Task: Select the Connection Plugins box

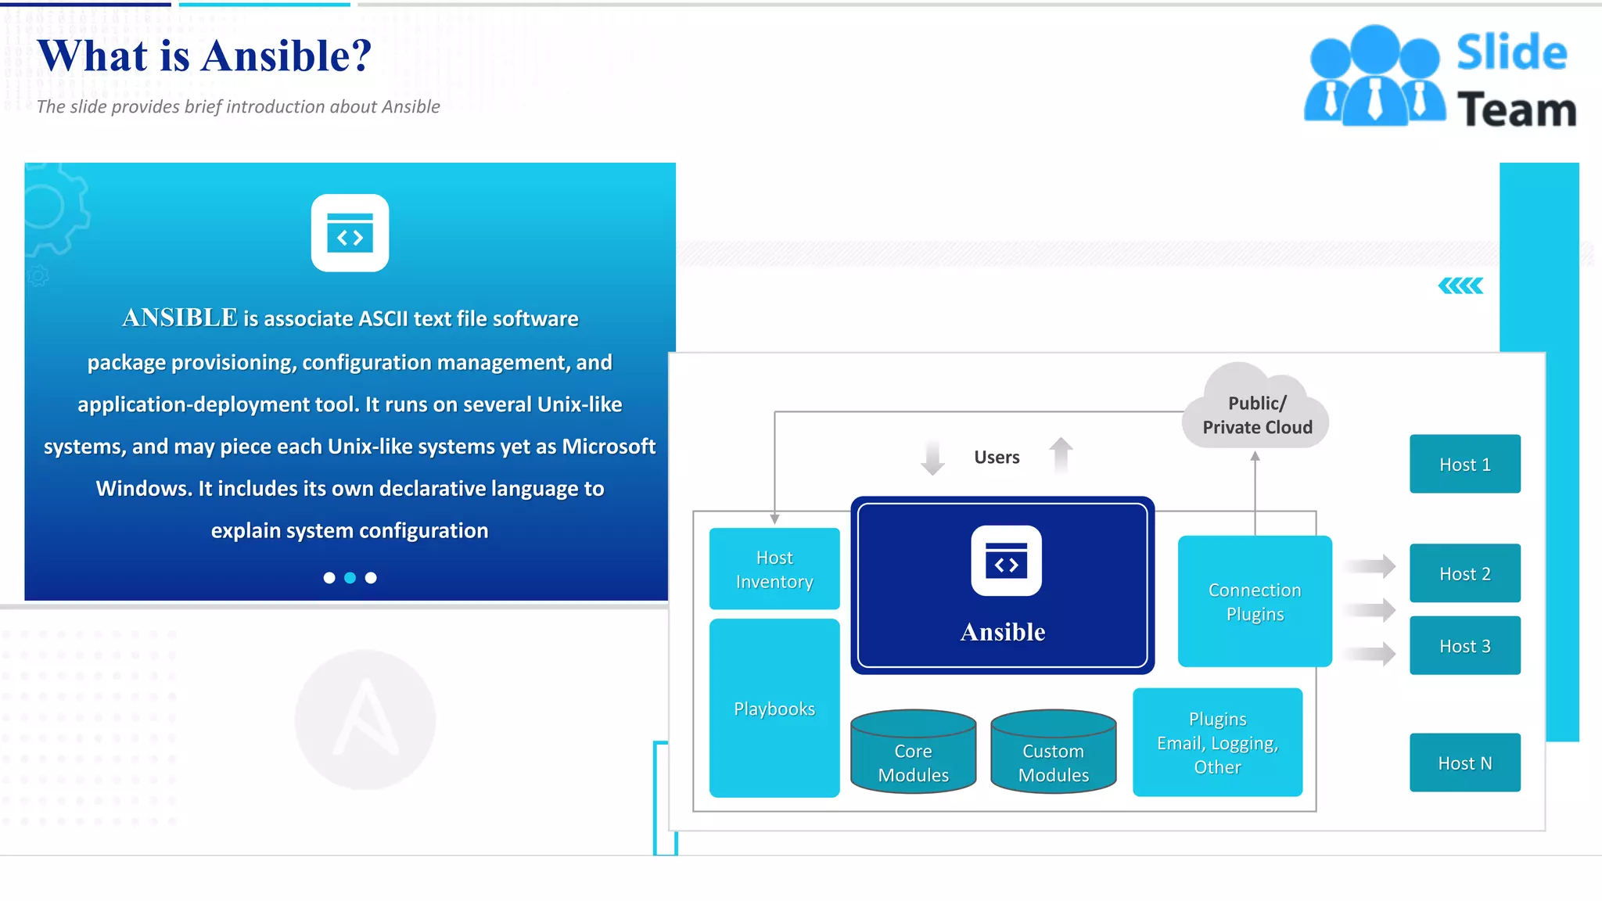Action: pyautogui.click(x=1255, y=601)
